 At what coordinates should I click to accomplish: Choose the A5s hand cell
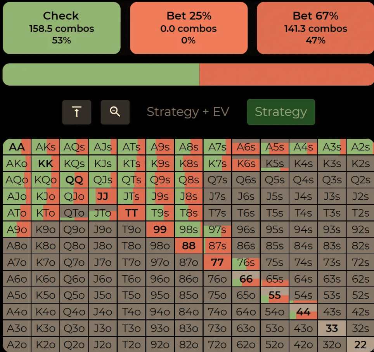pos(275,147)
